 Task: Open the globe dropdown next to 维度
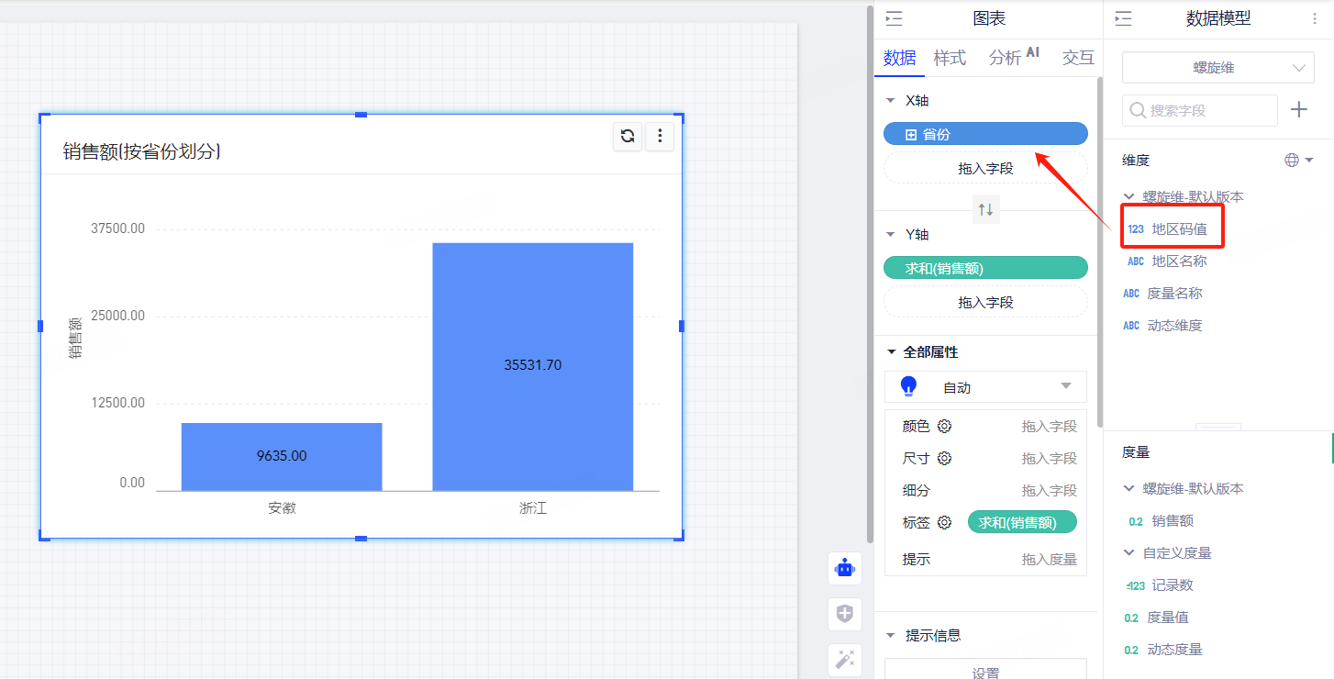1299,161
